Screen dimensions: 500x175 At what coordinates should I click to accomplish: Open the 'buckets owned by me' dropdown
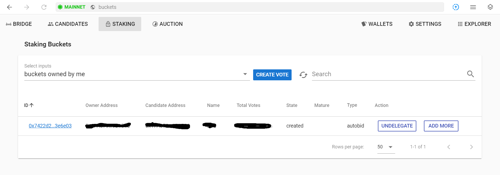pos(137,74)
